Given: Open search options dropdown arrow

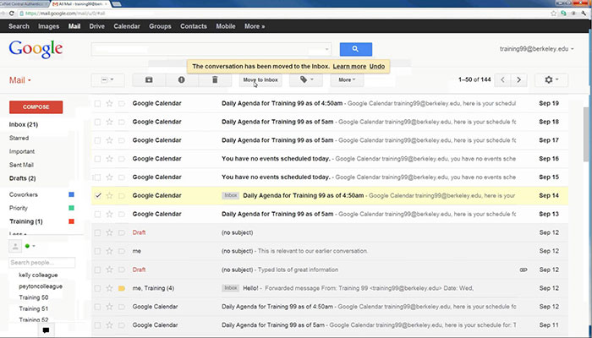Looking at the screenshot, I should 326,49.
